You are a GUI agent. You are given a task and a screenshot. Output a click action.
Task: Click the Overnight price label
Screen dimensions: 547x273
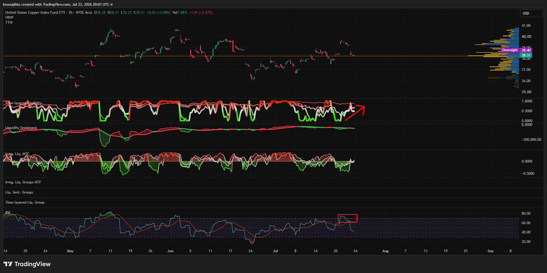[x=510, y=50]
